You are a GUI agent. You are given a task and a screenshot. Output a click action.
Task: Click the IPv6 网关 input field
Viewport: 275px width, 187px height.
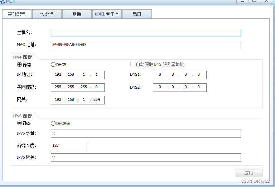[x=146, y=157]
